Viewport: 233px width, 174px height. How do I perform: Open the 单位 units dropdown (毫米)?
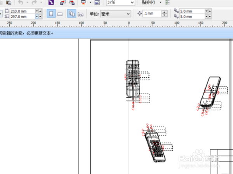pos(115,14)
